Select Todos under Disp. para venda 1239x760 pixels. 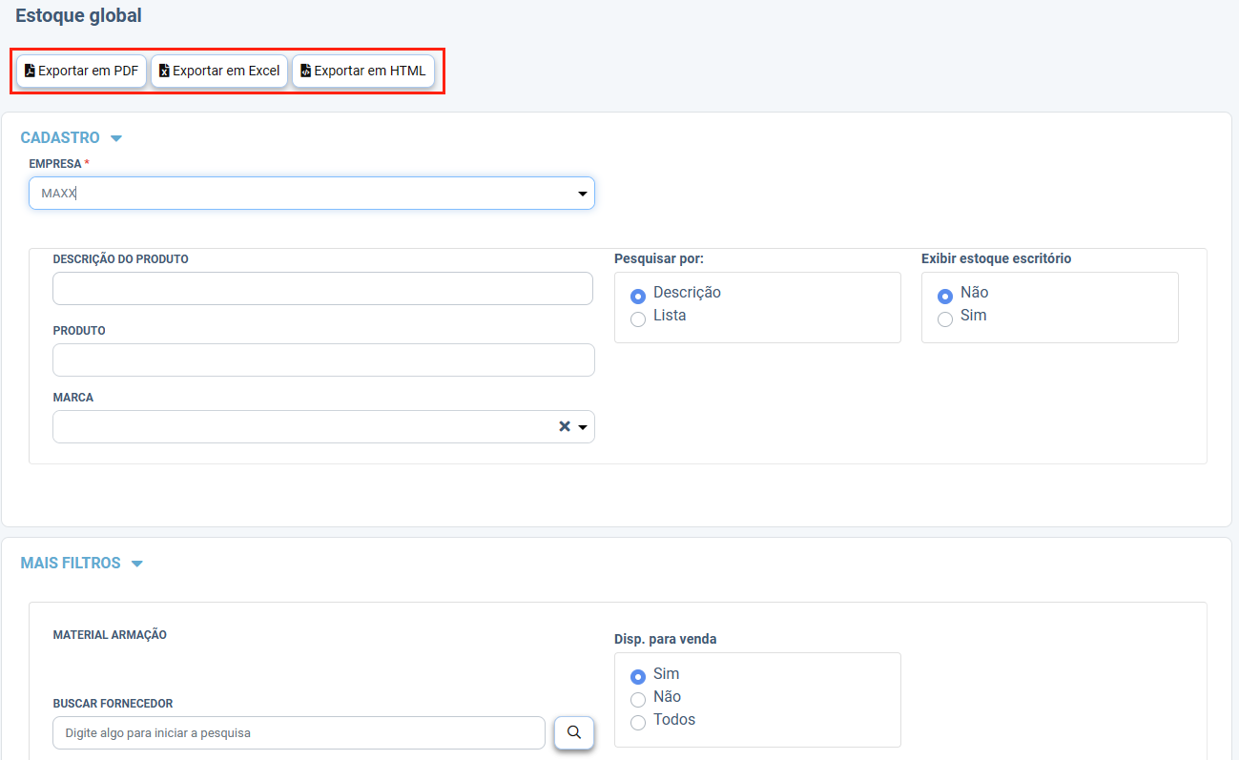tap(638, 724)
